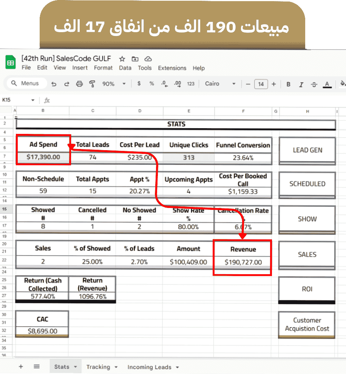The width and height of the screenshot is (346, 374).
Task: Click the LEAD GEN button
Action: (x=307, y=150)
